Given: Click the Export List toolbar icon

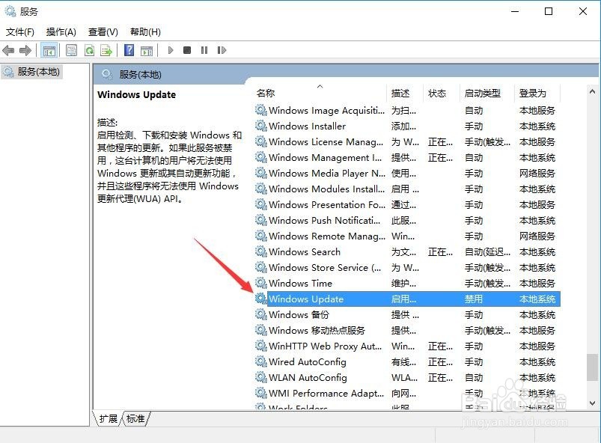Looking at the screenshot, I should [106, 50].
